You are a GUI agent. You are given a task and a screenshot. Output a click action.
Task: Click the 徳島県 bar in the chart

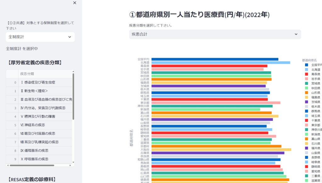pyautogui.click(x=220, y=180)
